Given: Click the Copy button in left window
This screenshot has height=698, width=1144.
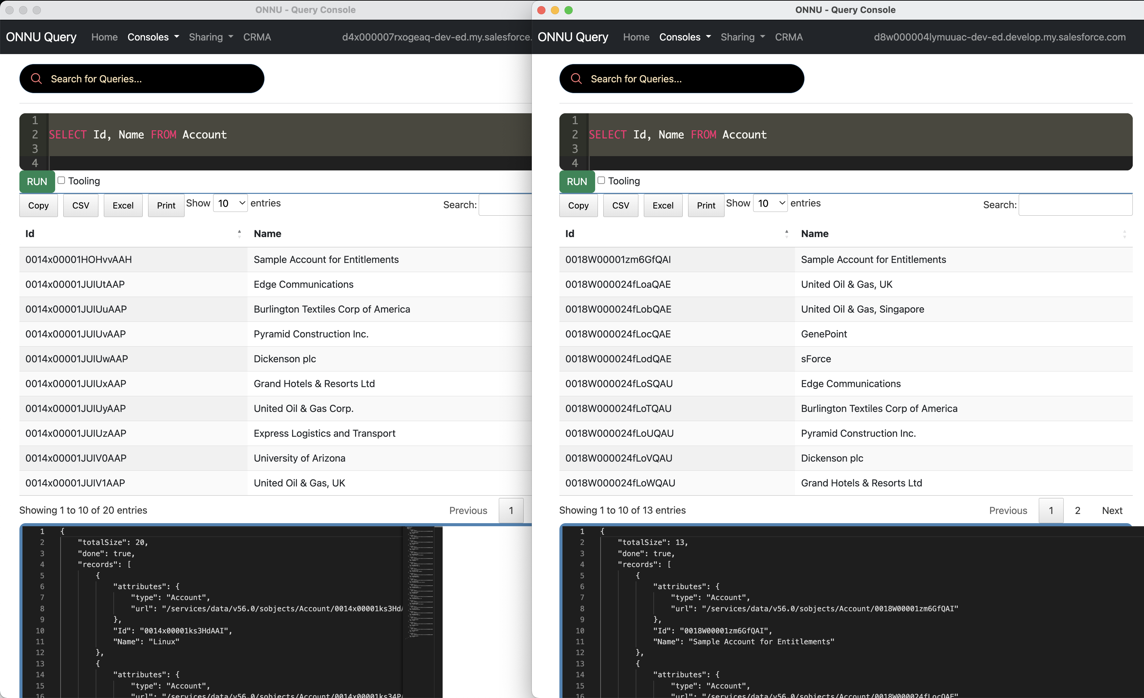Looking at the screenshot, I should [38, 205].
